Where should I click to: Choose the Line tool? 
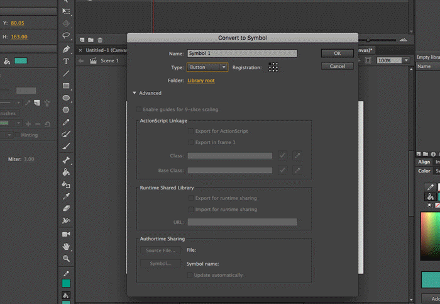click(x=66, y=73)
